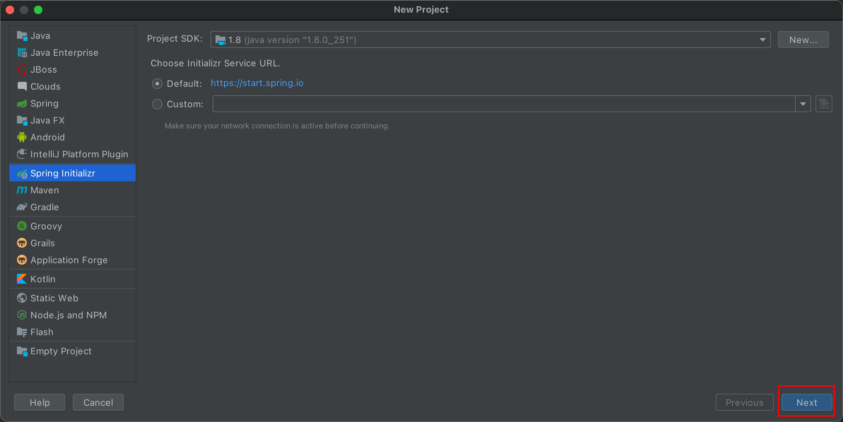Click the Node.js hexagon icon
Image resolution: width=843 pixels, height=422 pixels.
tap(22, 315)
